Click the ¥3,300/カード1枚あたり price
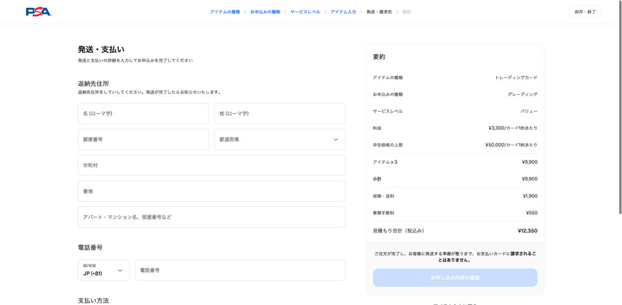Image resolution: width=622 pixels, height=305 pixels. click(513, 128)
